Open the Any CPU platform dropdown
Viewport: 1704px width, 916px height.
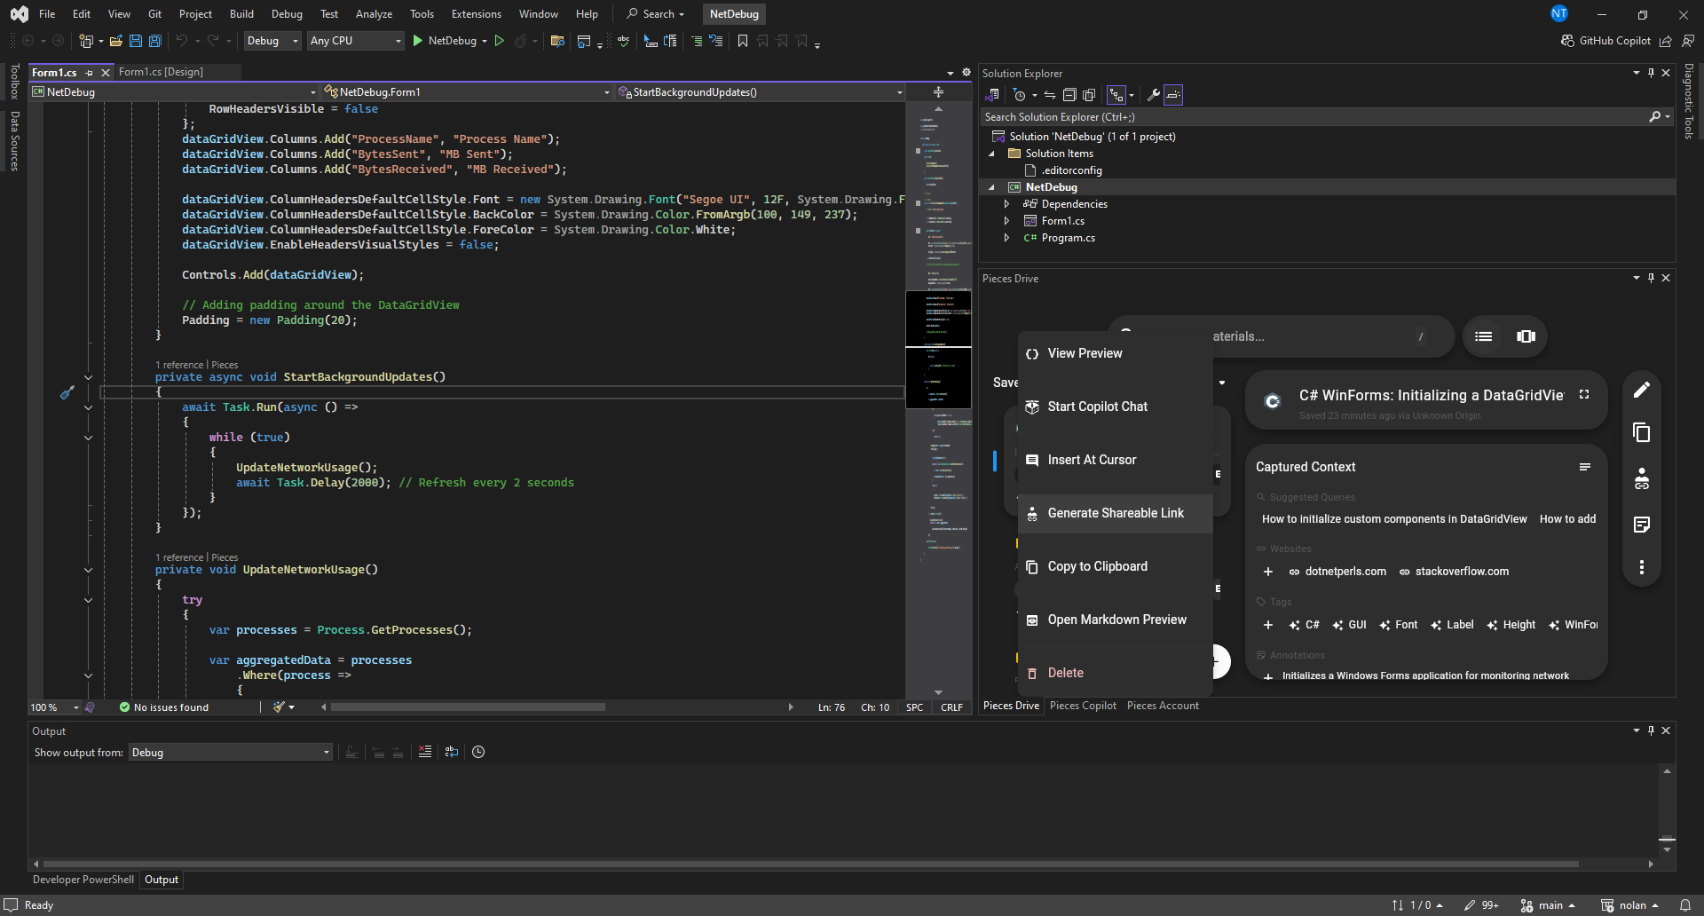click(x=355, y=41)
